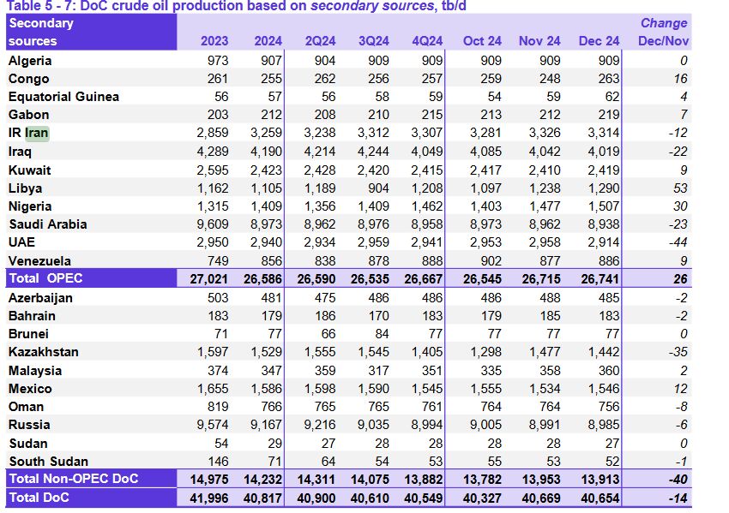Click the Equatorial Guinea row label
Image resolution: width=729 pixels, height=513 pixels.
point(63,97)
